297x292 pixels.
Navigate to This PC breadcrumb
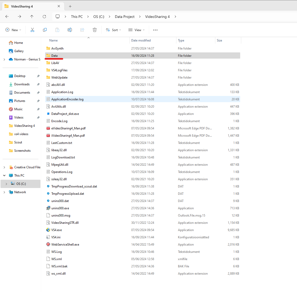(77, 17)
